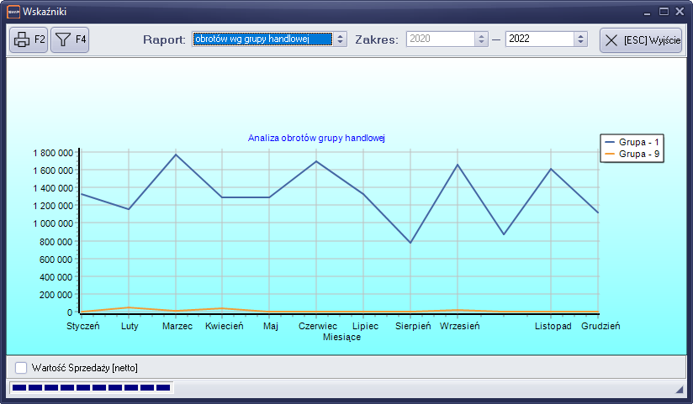Click into the 2022 end year field

(538, 39)
